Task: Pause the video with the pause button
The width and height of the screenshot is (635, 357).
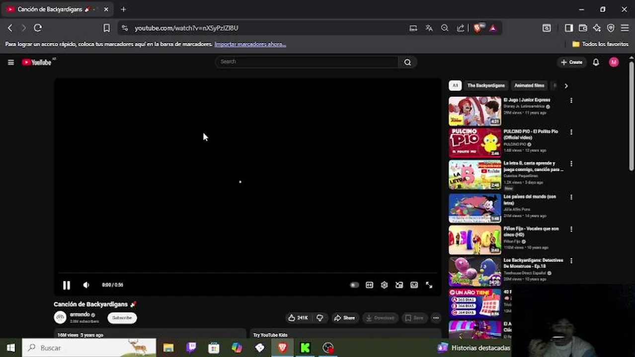Action: (x=66, y=285)
